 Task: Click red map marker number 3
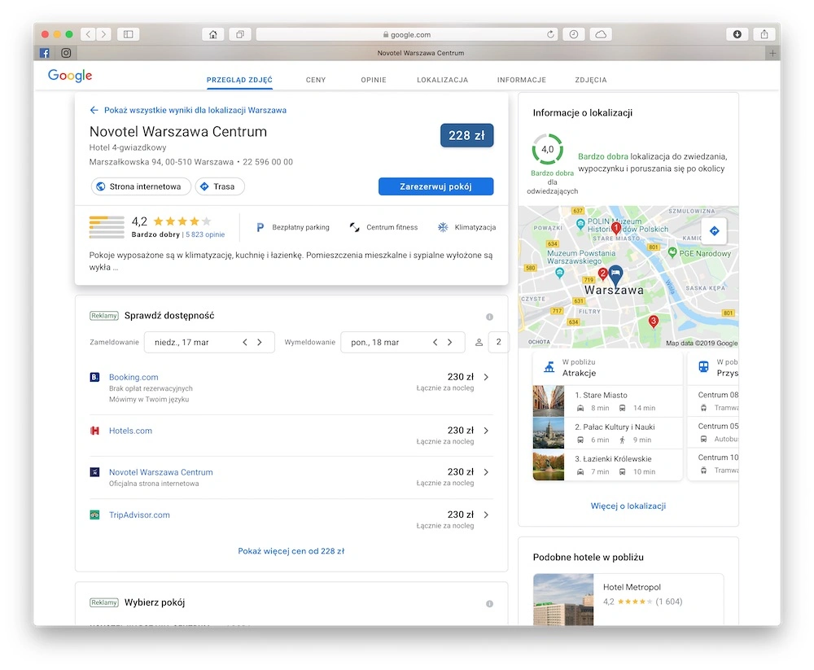pos(654,322)
